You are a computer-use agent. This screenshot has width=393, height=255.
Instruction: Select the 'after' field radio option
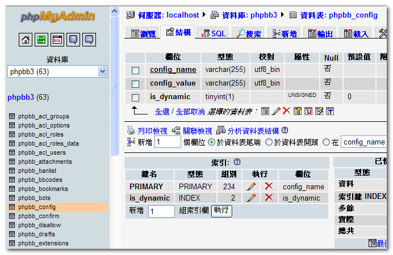[326, 142]
